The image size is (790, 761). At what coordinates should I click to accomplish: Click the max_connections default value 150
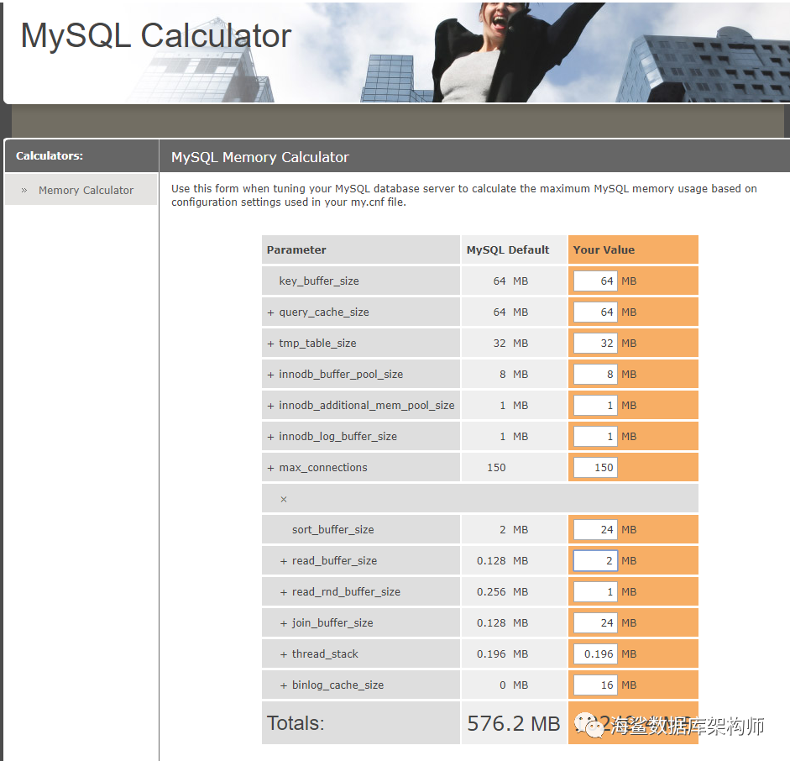[x=496, y=468]
